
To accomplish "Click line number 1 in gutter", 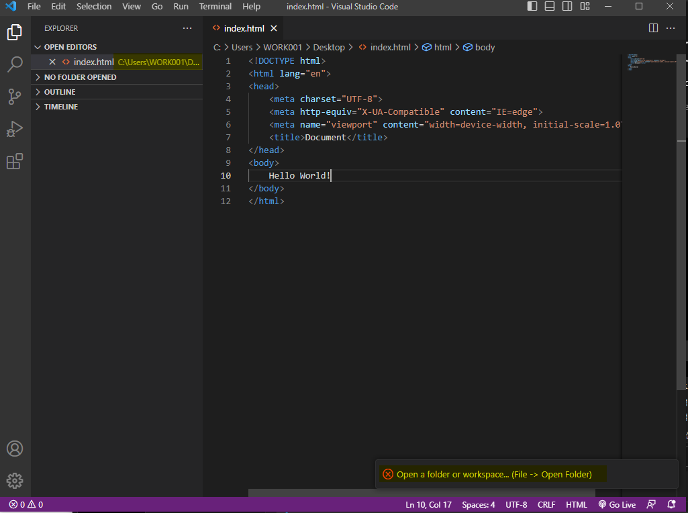I will pyautogui.click(x=228, y=60).
